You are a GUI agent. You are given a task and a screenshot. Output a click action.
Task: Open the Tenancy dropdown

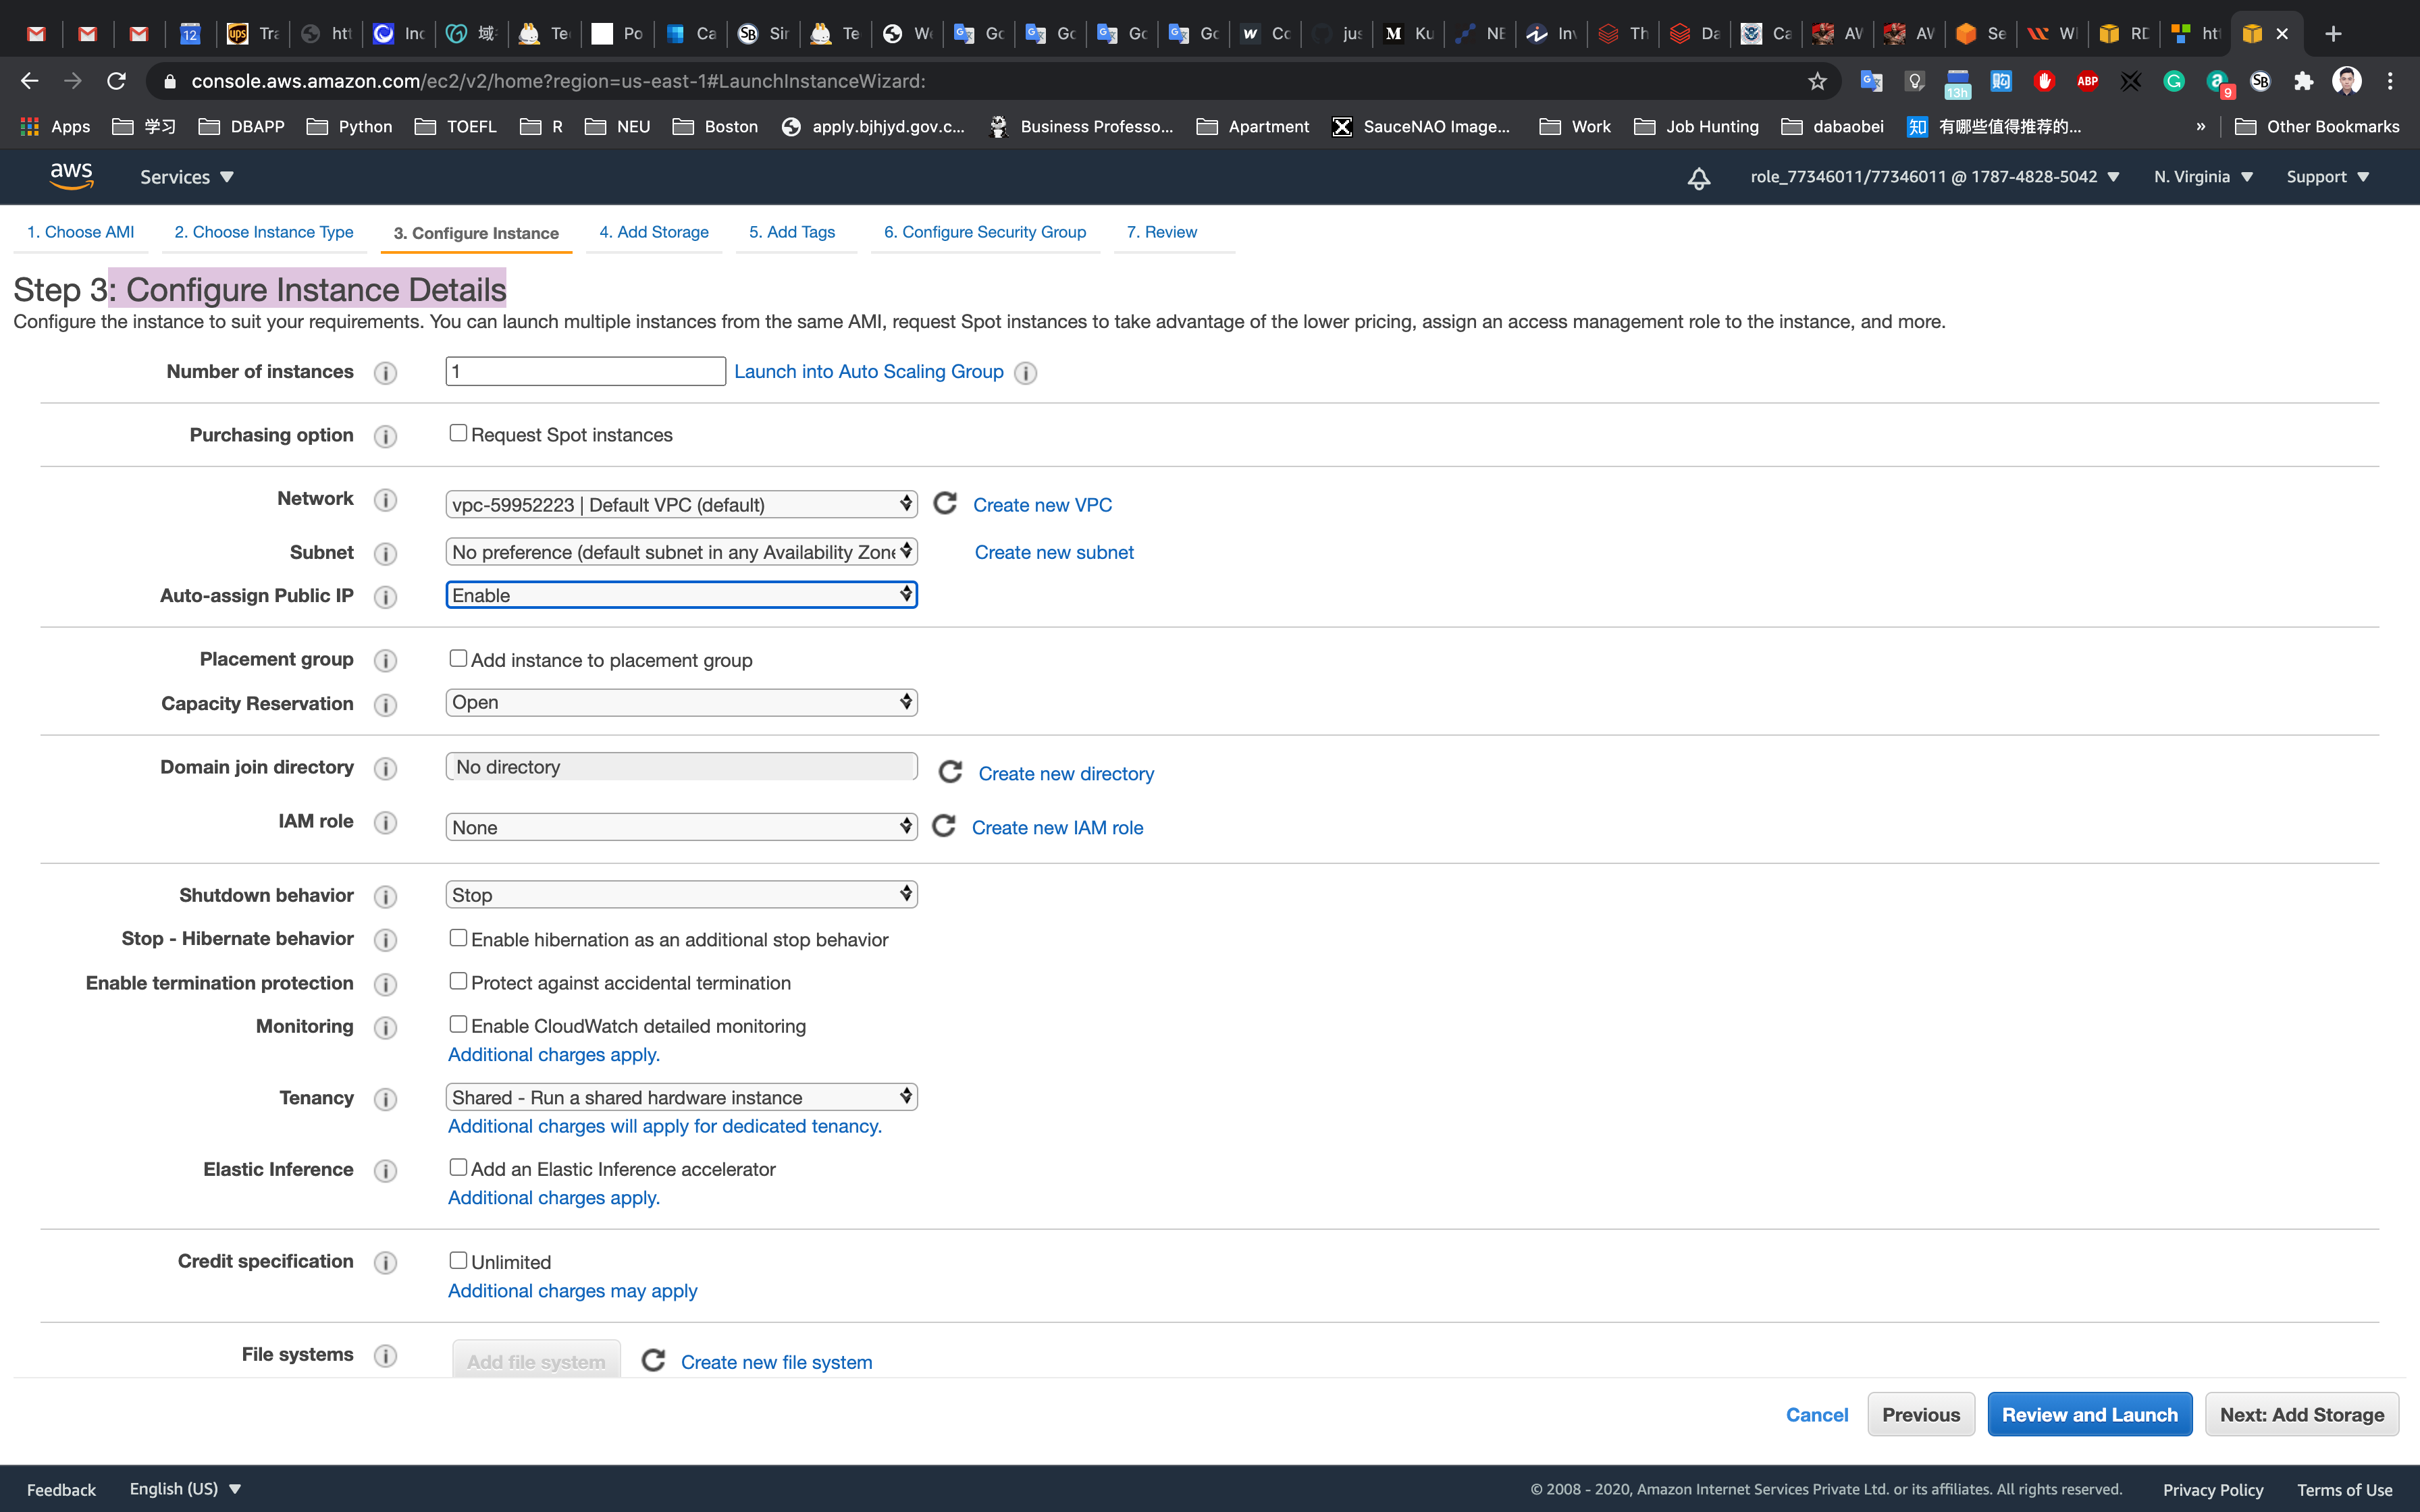681,1097
